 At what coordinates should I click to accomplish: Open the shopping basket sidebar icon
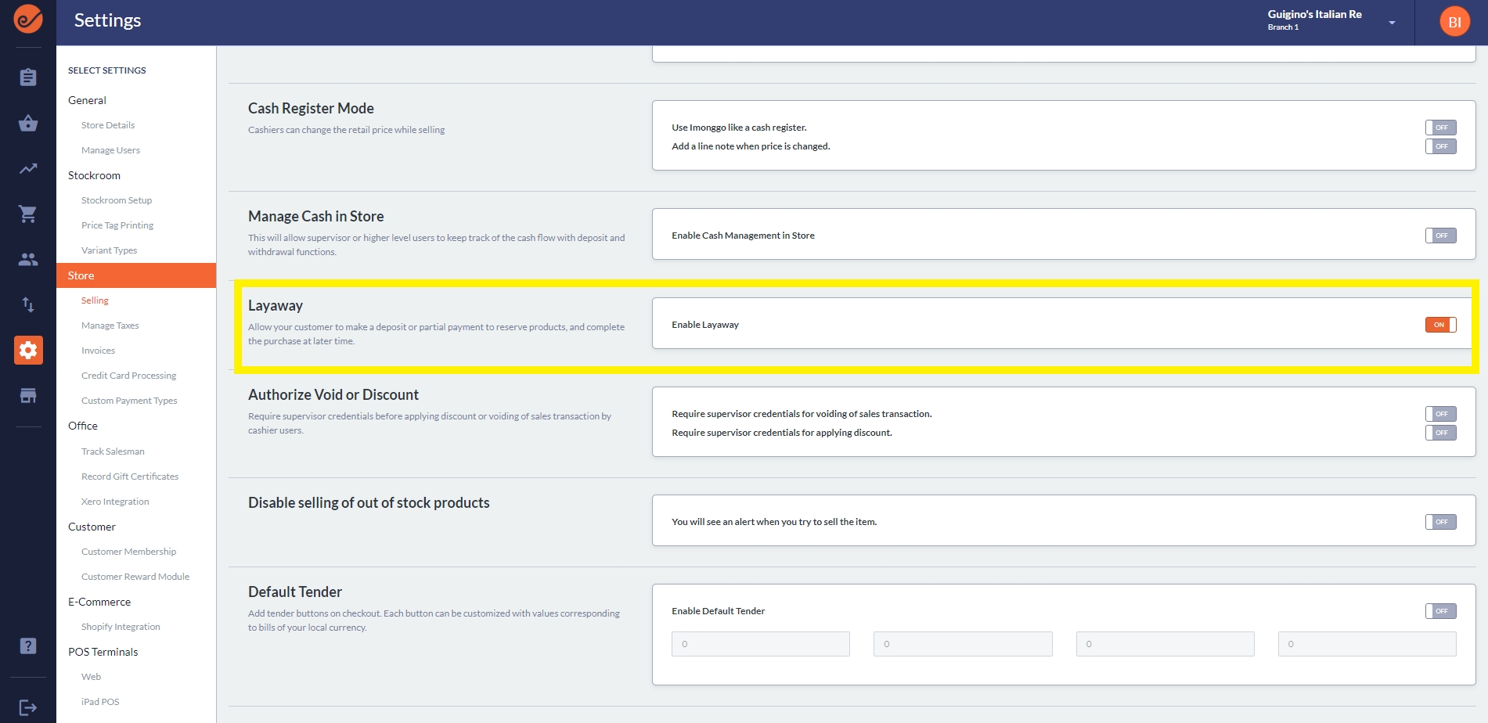28,123
